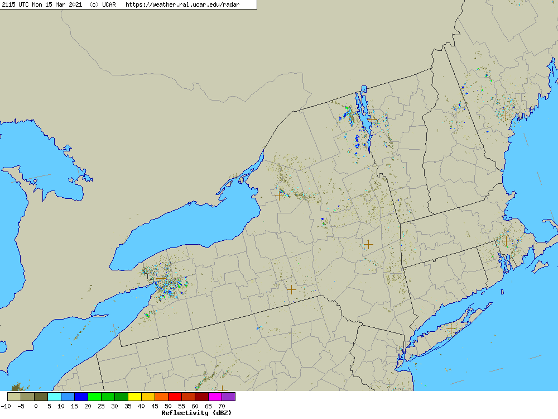Click the dark green 30 dBZ swatch

coord(121,397)
